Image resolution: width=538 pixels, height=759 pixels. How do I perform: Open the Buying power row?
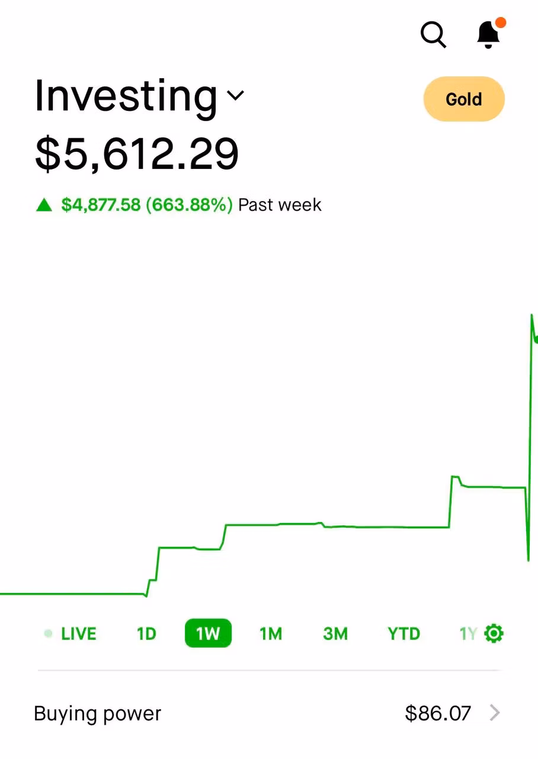tap(267, 713)
